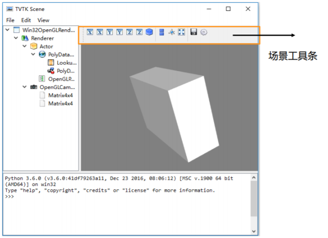This screenshot has width=328, height=238.
Task: Collapse the Renderer tree node
Action: click(x=16, y=38)
